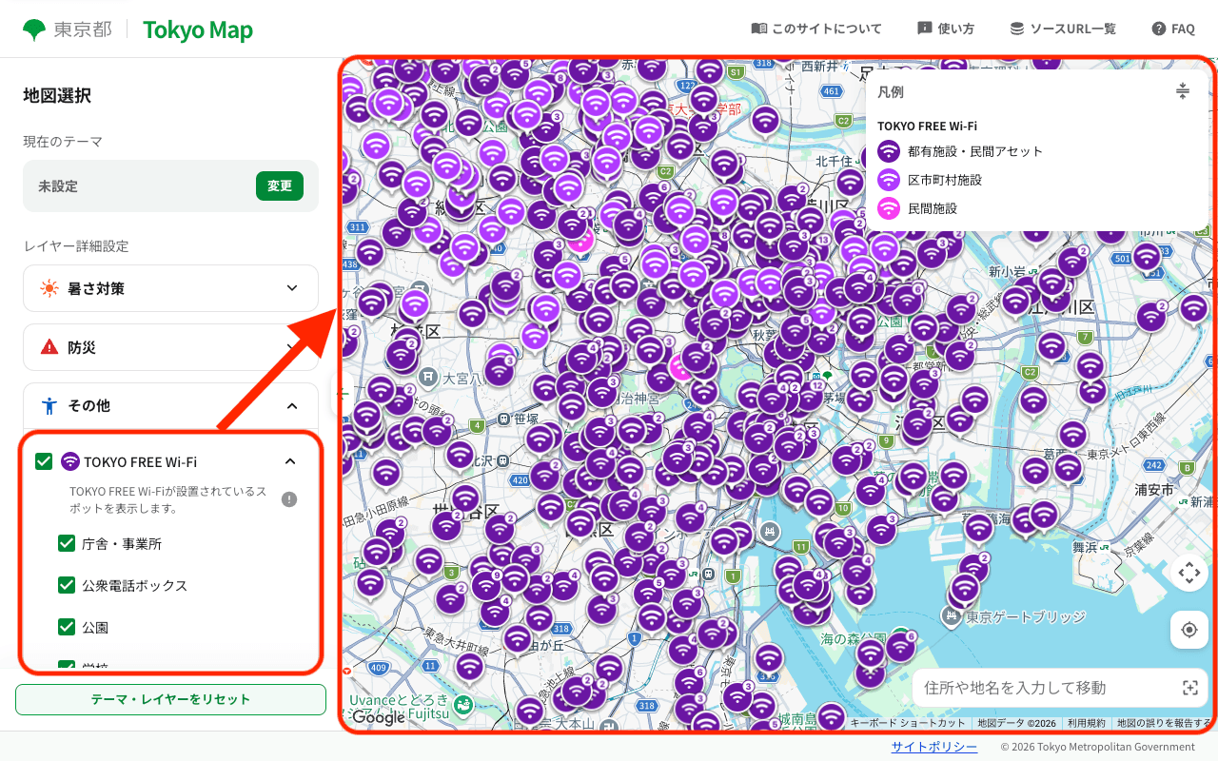Viewport: 1218px width, 761px height.
Task: Click the pink 民間施設 legend marker
Action: (889, 208)
